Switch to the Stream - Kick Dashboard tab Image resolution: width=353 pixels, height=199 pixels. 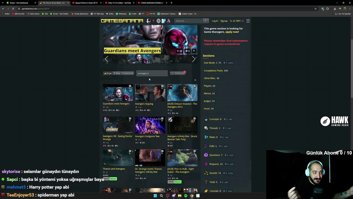21,3
